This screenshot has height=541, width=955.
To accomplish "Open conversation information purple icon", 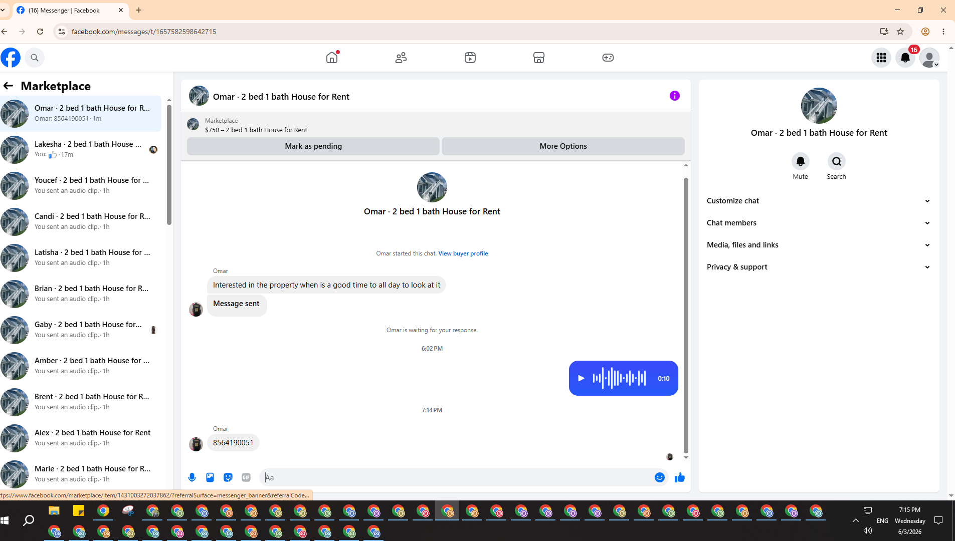I will tap(675, 96).
